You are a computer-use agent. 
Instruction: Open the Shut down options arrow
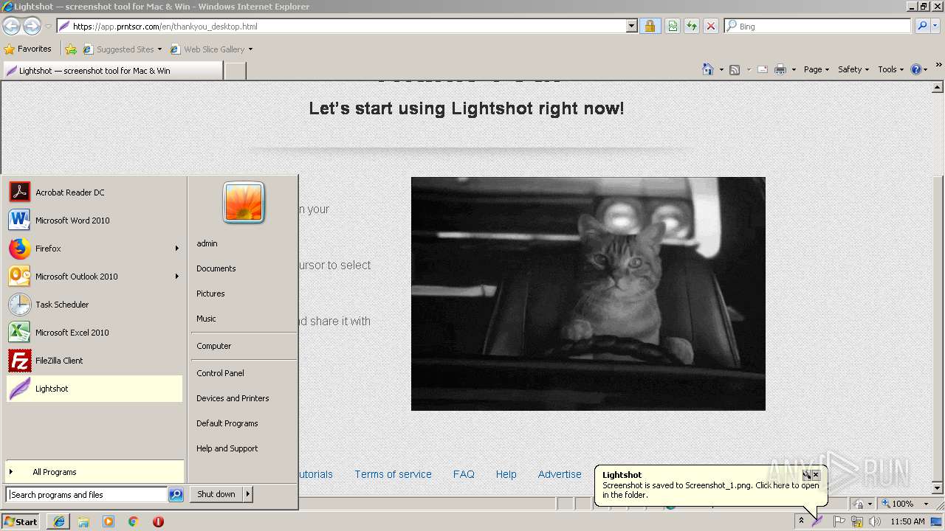pyautogui.click(x=248, y=494)
